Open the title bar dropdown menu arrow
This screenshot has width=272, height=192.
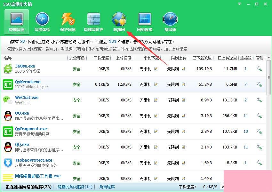coord(240,4)
